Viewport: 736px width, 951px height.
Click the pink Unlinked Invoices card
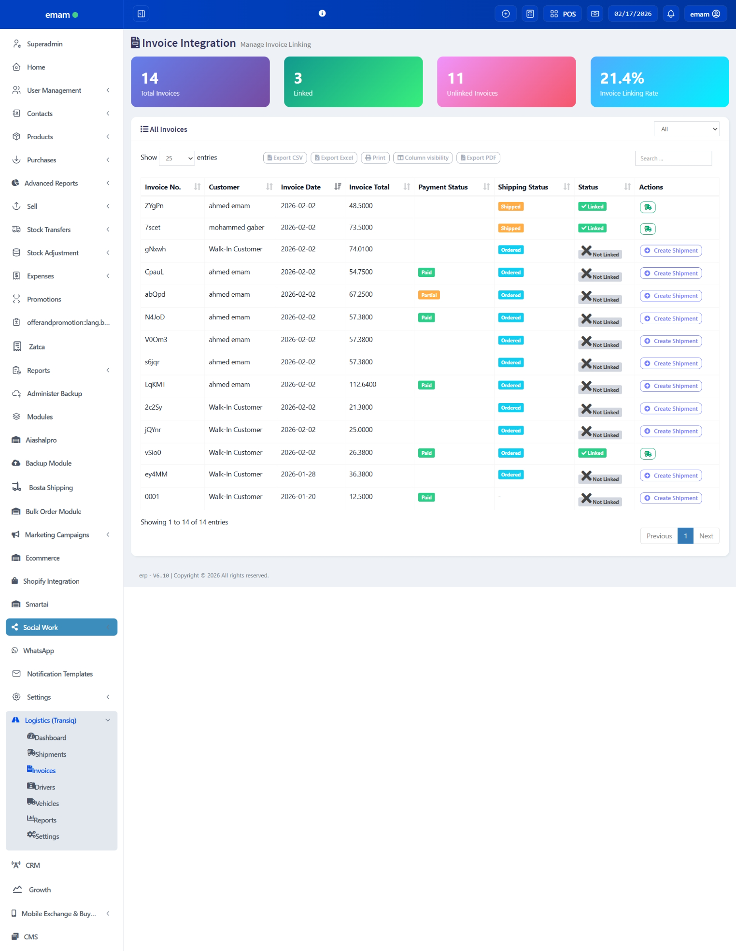[x=506, y=82]
